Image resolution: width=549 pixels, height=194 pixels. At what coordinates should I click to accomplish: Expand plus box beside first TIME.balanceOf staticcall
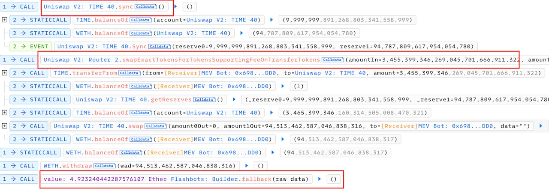4,20
